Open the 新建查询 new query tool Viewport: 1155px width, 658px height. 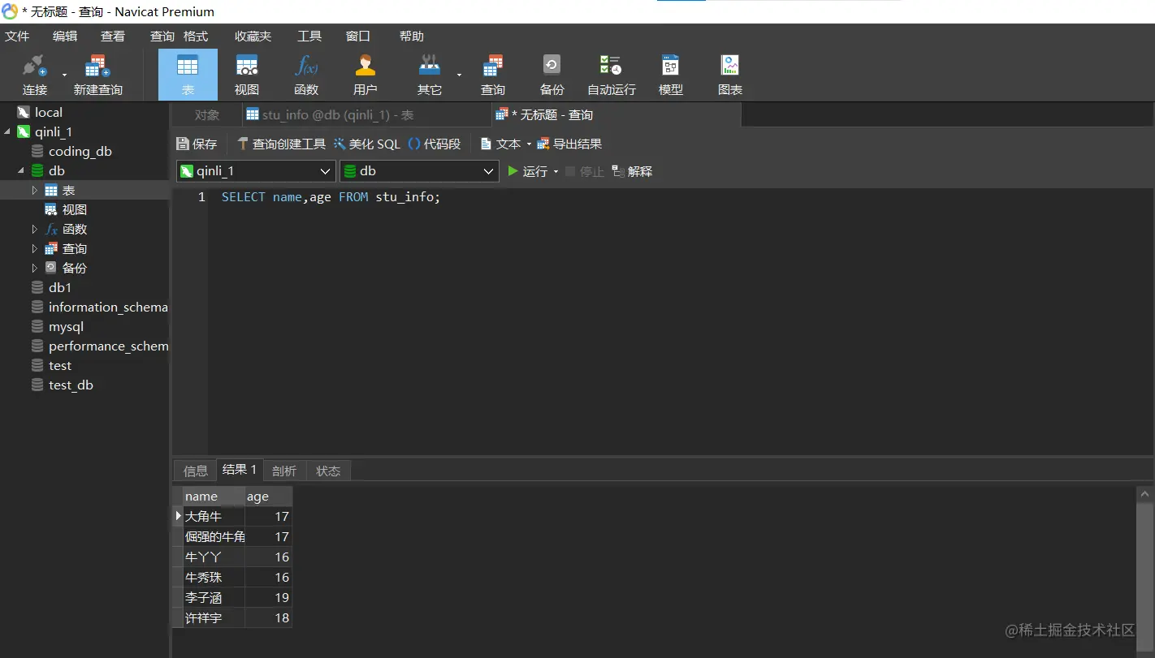pos(97,74)
